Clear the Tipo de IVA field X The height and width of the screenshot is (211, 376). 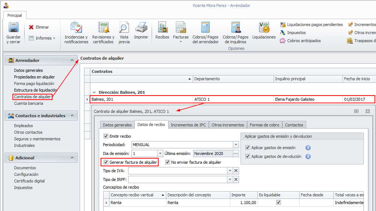click(236, 171)
